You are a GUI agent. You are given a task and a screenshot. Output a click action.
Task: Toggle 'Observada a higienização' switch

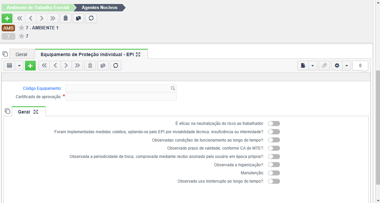(x=274, y=165)
